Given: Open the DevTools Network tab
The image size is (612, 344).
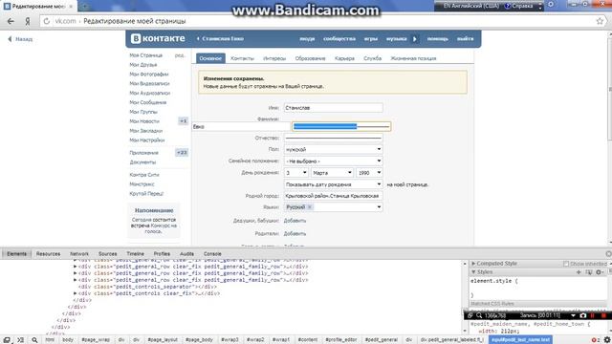Looking at the screenshot, I should [79, 254].
